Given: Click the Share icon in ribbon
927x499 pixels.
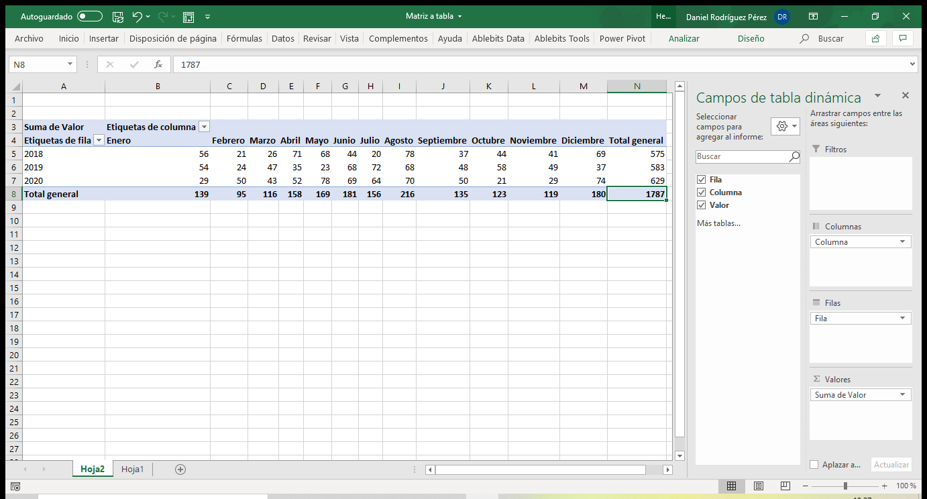Looking at the screenshot, I should [x=875, y=38].
